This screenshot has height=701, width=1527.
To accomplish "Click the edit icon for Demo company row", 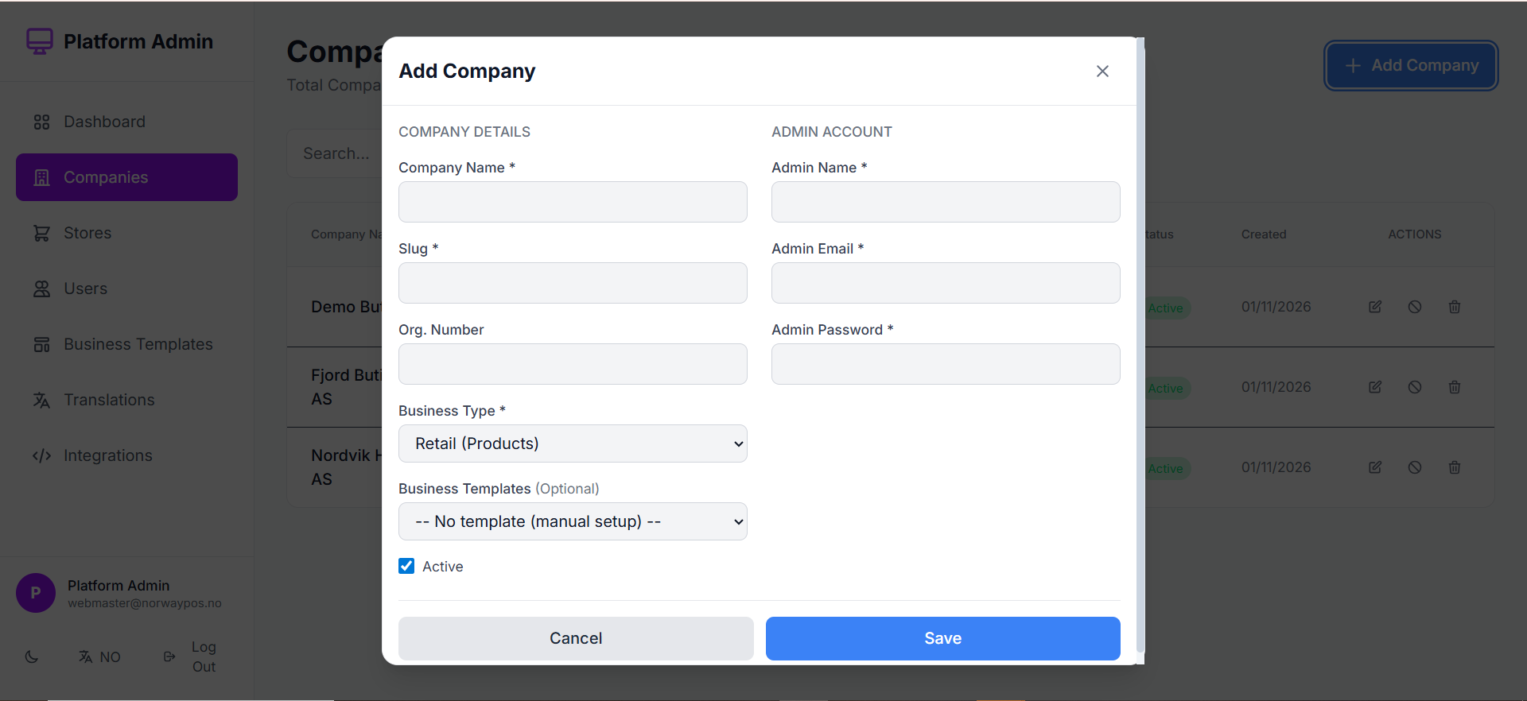I will (x=1374, y=307).
